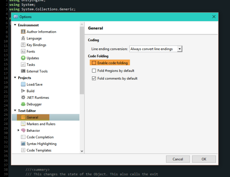Click the Language icon
Viewport: 230px width, 177px height.
[x=23, y=38]
